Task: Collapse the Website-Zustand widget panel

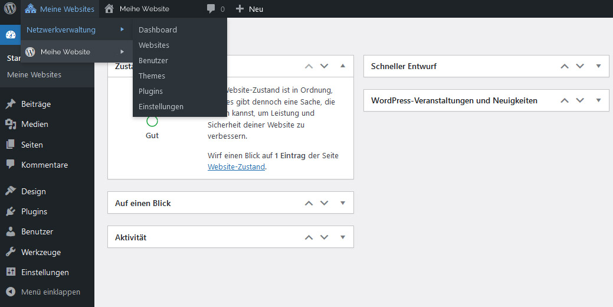Action: click(343, 66)
